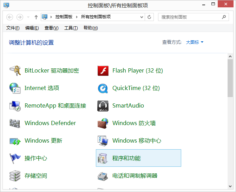
Task: Click the Windows 防火墙 firewall icon
Action: point(103,123)
